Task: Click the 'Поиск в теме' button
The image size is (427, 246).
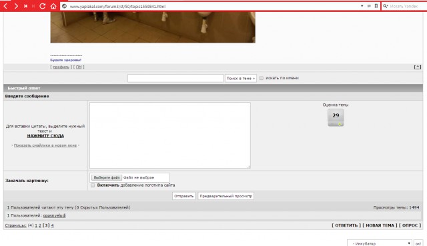Action: coord(241,79)
